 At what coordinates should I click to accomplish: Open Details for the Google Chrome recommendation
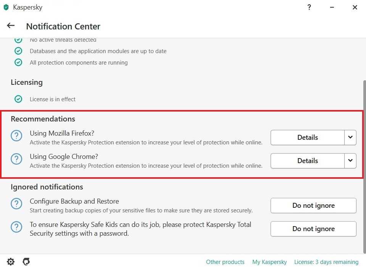(307, 161)
